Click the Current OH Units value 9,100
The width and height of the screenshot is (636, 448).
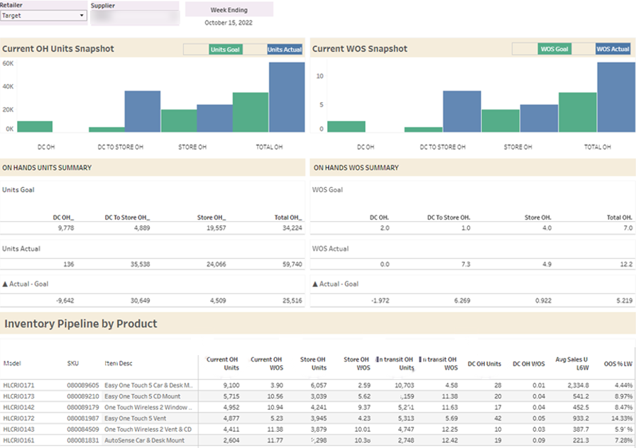231,385
